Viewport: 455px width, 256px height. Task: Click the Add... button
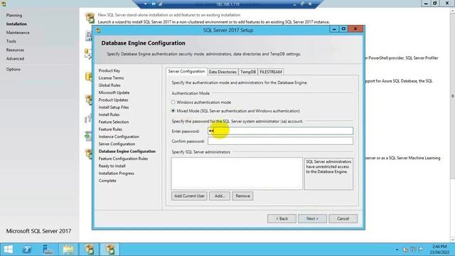coord(220,196)
